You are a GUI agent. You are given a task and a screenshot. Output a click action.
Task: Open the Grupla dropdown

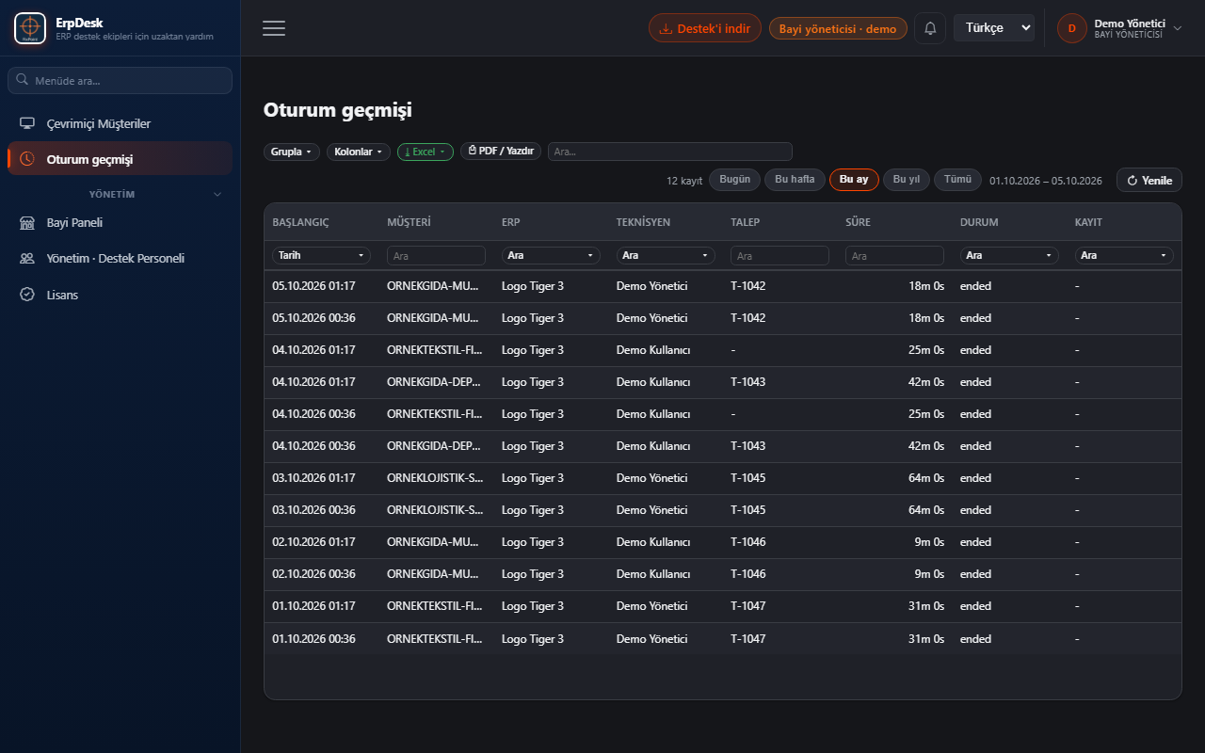tap(292, 152)
